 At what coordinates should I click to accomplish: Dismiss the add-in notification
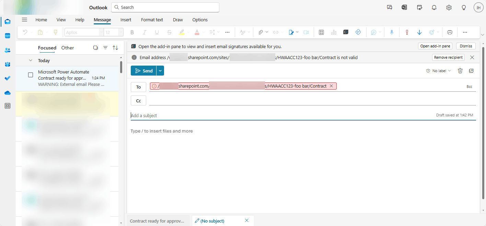coord(466,46)
